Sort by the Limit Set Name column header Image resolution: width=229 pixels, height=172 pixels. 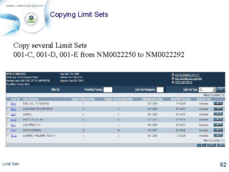[x=31, y=99]
